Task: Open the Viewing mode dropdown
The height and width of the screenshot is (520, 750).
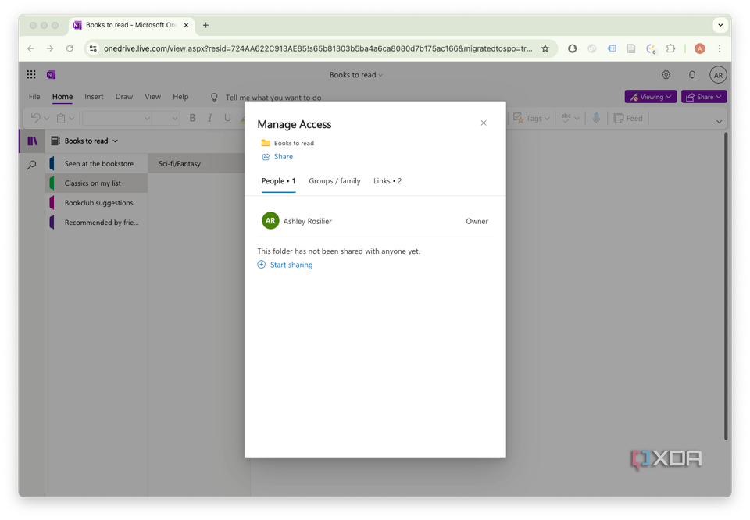Action: tap(650, 96)
